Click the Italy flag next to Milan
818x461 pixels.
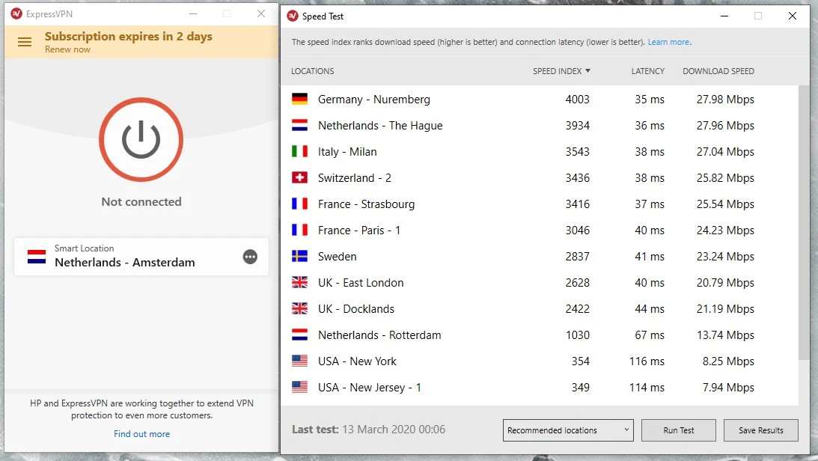pos(299,151)
